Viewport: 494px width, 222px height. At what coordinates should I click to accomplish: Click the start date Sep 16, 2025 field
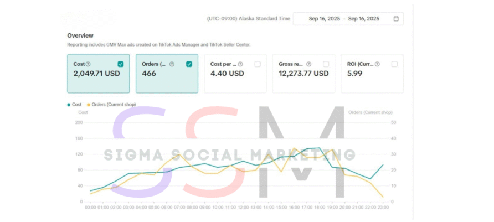(325, 19)
